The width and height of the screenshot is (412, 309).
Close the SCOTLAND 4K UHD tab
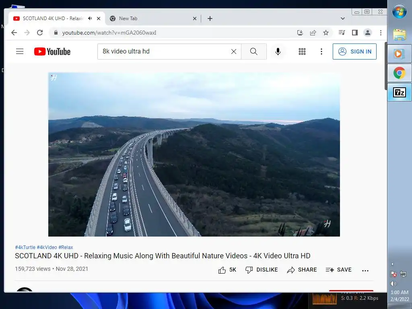pos(99,19)
